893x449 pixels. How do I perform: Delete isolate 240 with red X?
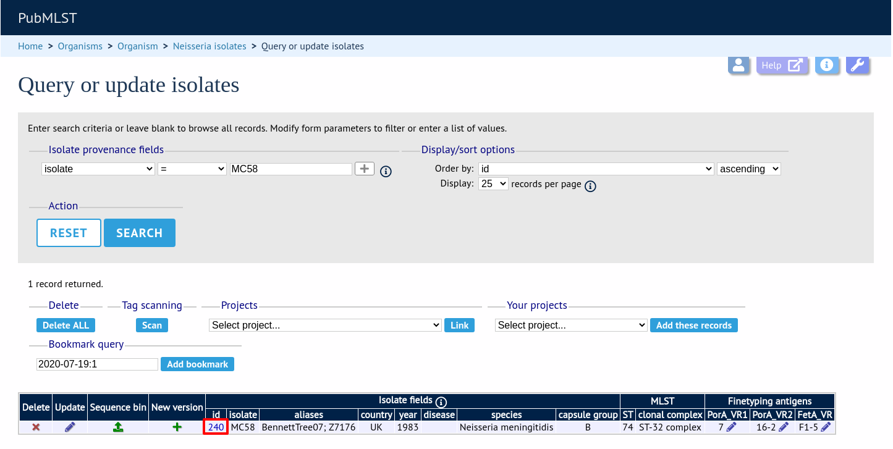coord(36,427)
